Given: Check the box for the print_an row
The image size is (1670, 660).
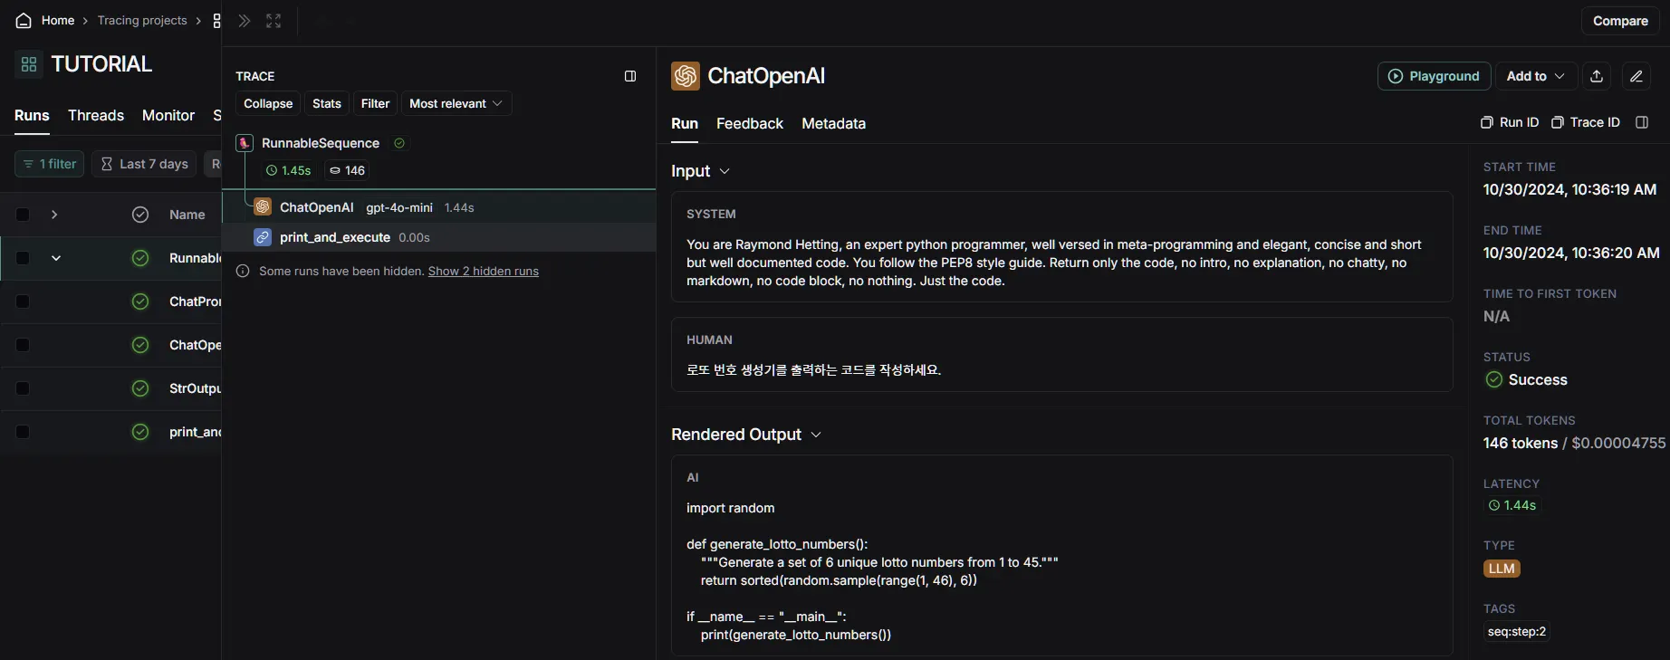Looking at the screenshot, I should 23,432.
